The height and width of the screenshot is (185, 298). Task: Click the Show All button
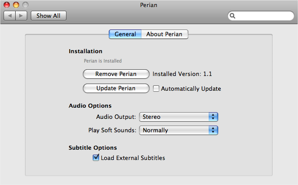(x=49, y=16)
